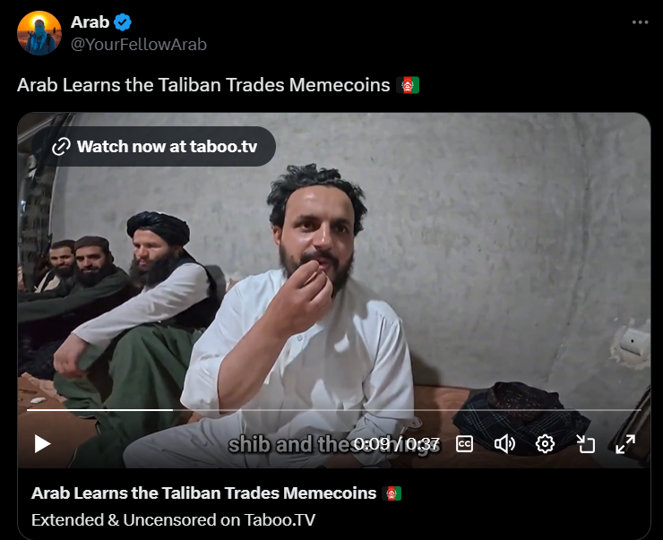The width and height of the screenshot is (663, 540).
Task: Click the 0:09 / 0:37 timestamp
Action: 397,444
